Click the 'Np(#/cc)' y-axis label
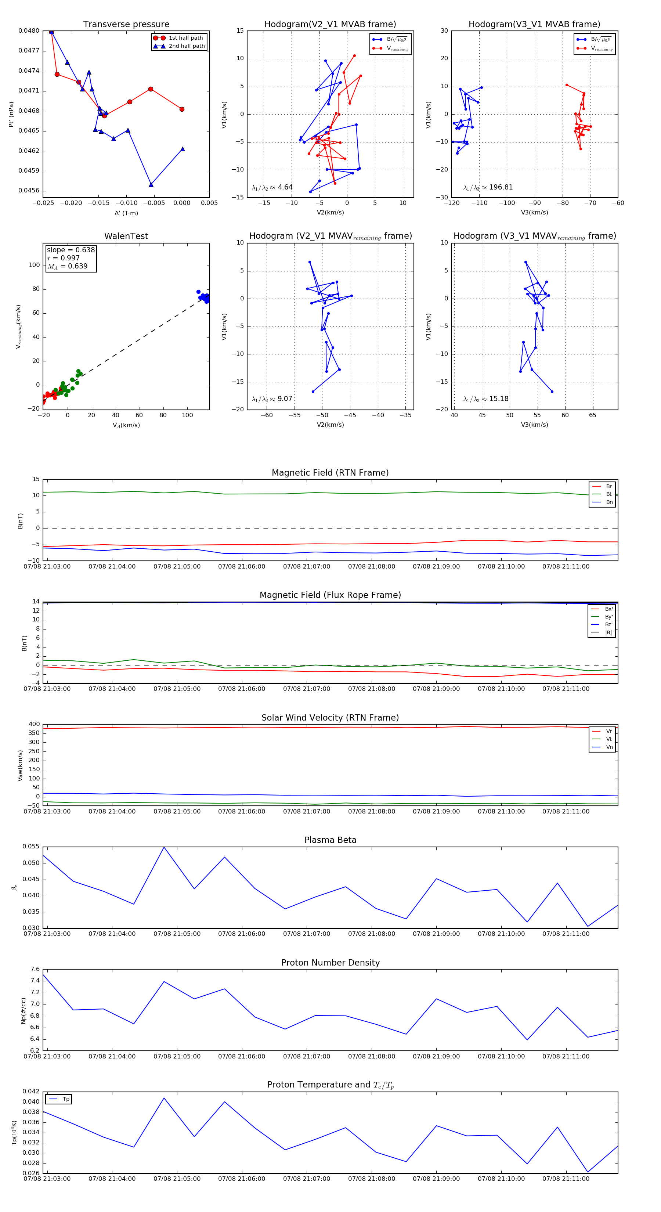 (23, 1010)
